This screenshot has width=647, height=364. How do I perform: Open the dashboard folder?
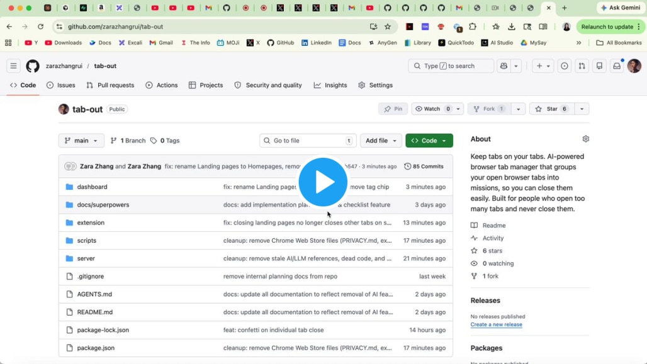pyautogui.click(x=92, y=187)
